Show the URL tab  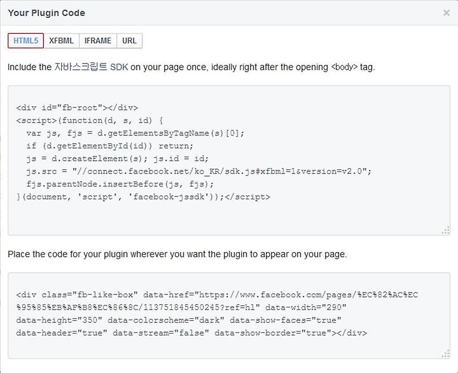(129, 41)
